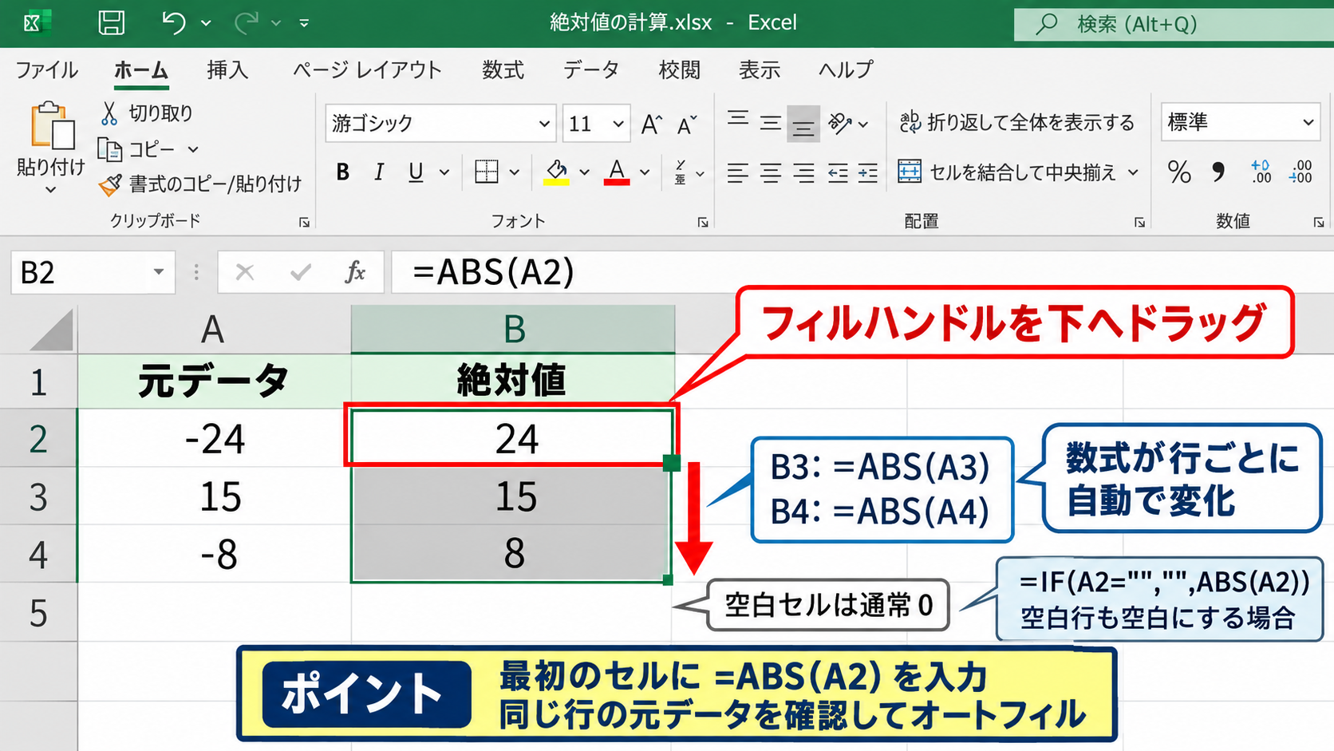1334x751 pixels.
Task: Open the クリップボード dialog launcher
Action: pyautogui.click(x=304, y=223)
